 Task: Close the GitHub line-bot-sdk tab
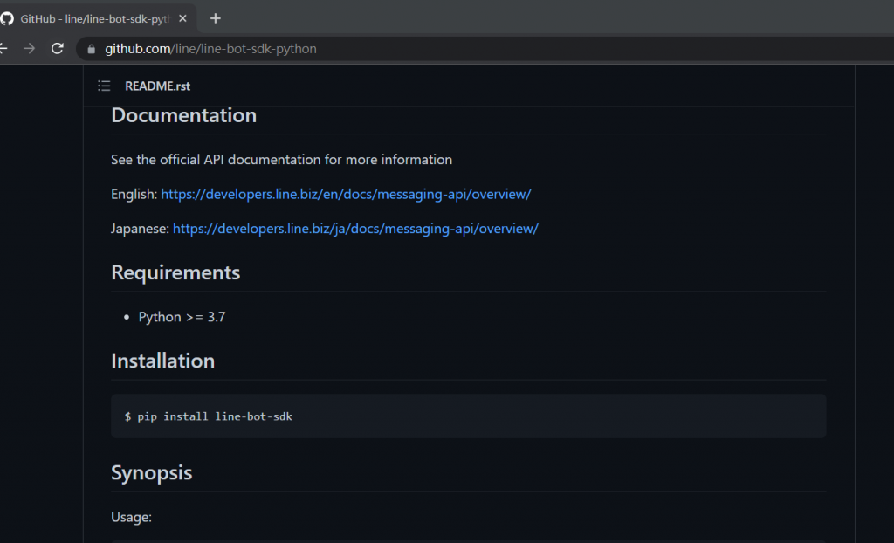(182, 19)
